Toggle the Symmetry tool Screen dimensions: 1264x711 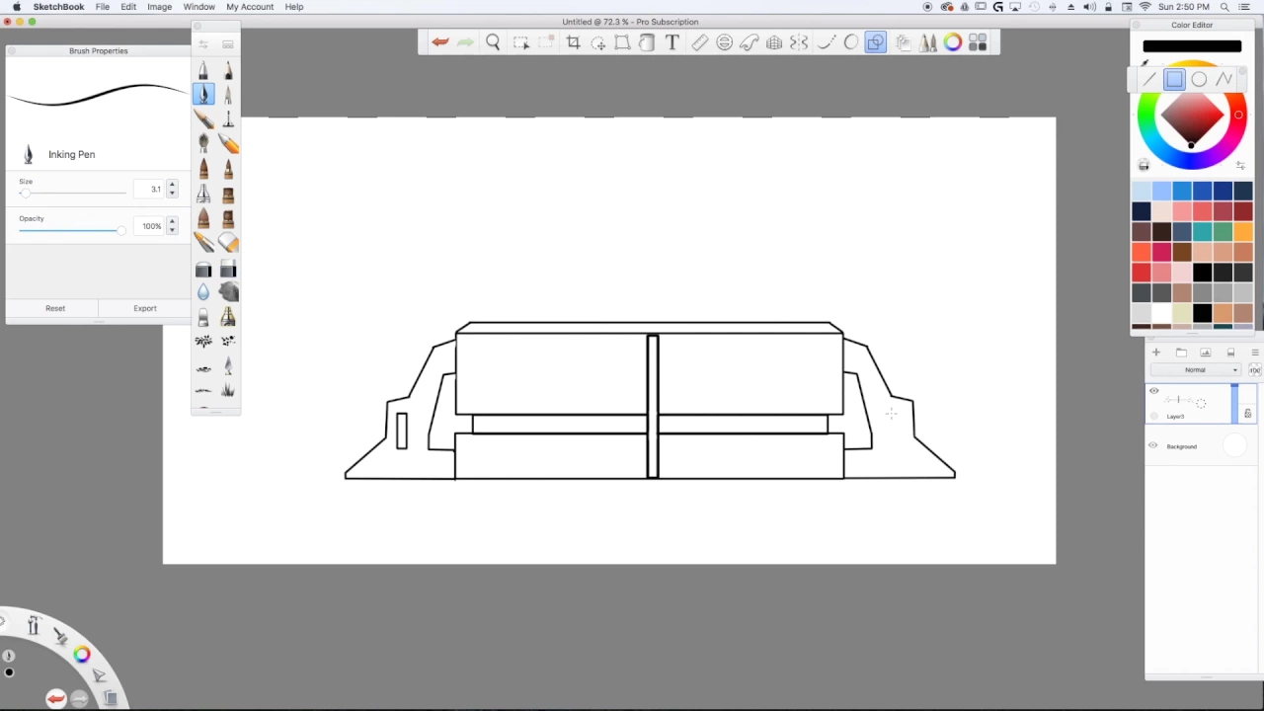point(799,42)
